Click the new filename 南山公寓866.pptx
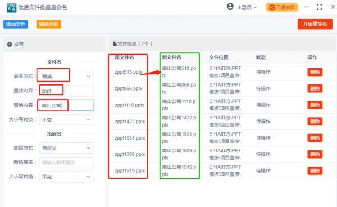 click(x=179, y=88)
